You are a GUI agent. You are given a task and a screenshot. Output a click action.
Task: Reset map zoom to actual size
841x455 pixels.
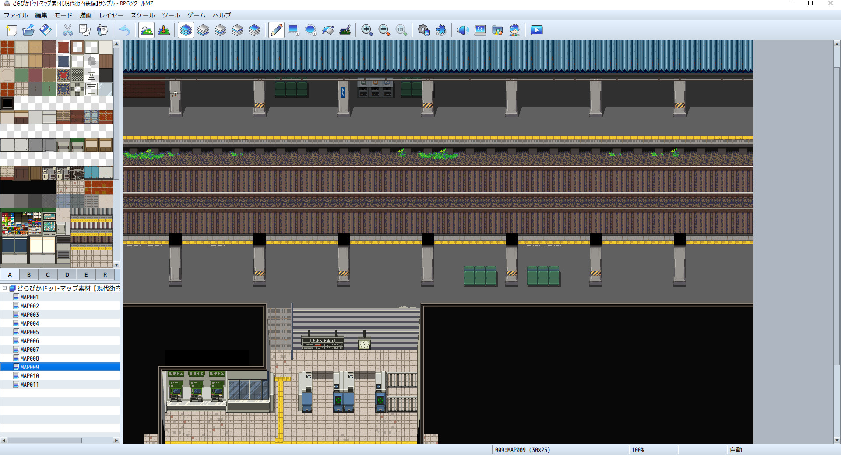pyautogui.click(x=401, y=30)
